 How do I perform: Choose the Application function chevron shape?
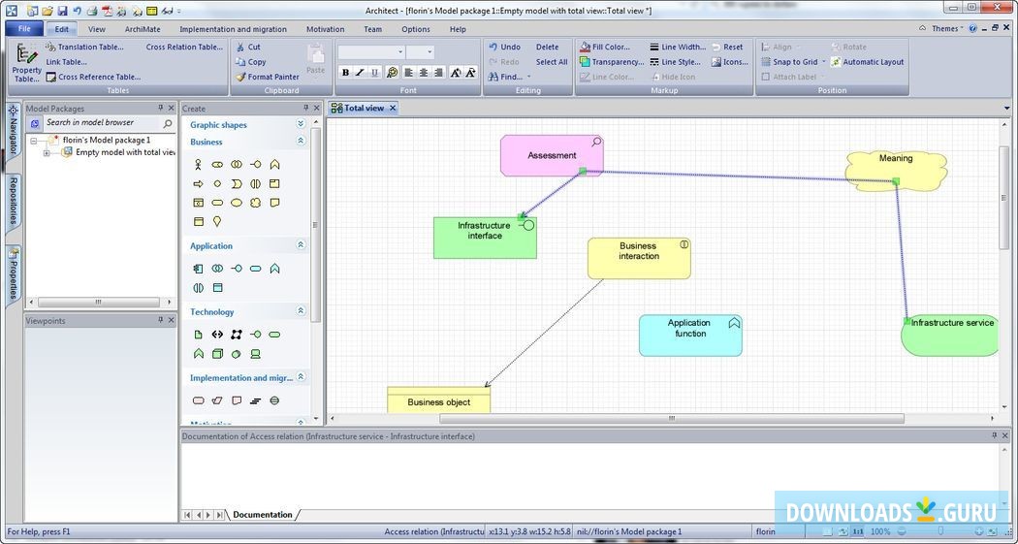point(274,268)
